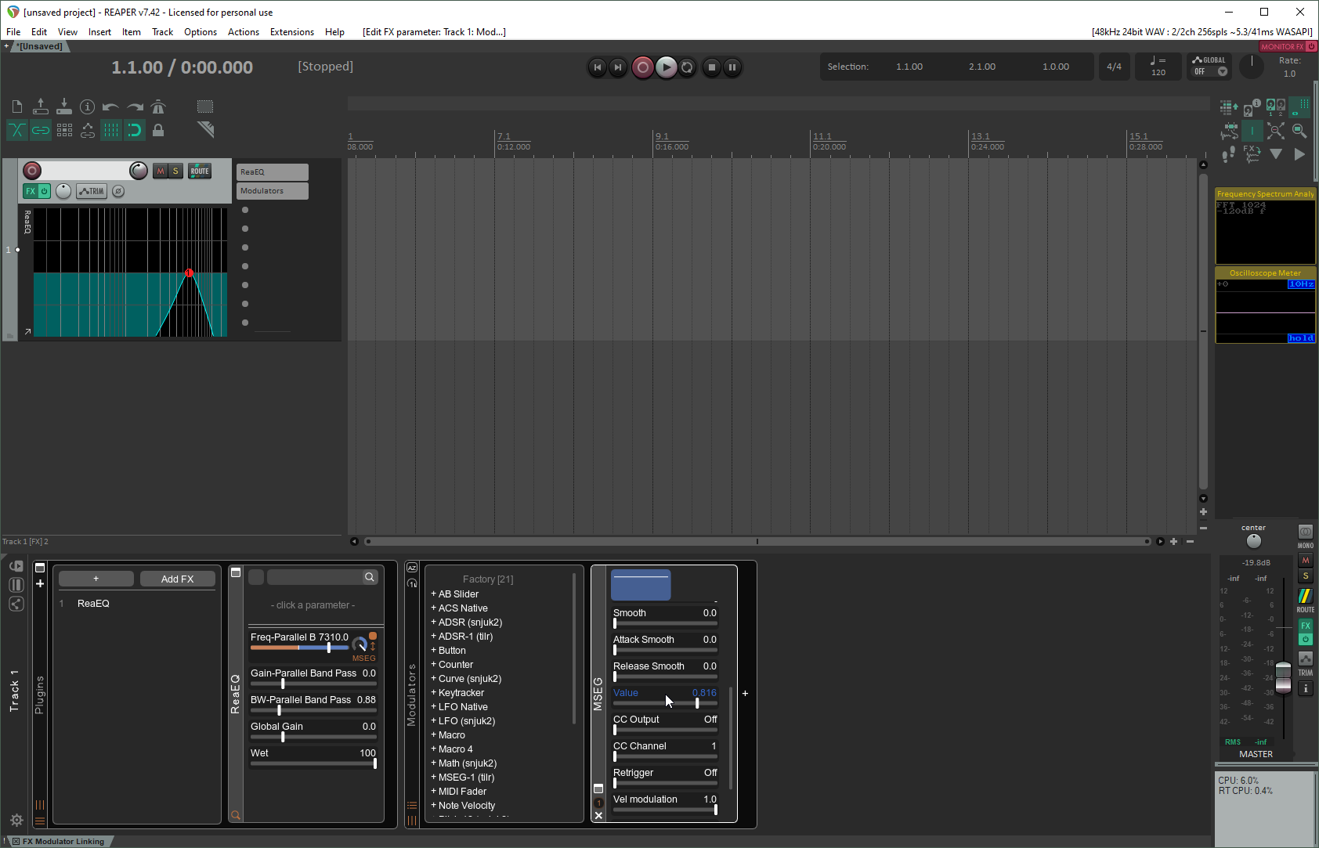Click the Wet slider in ReaEQ panel
The image size is (1319, 848).
click(313, 763)
